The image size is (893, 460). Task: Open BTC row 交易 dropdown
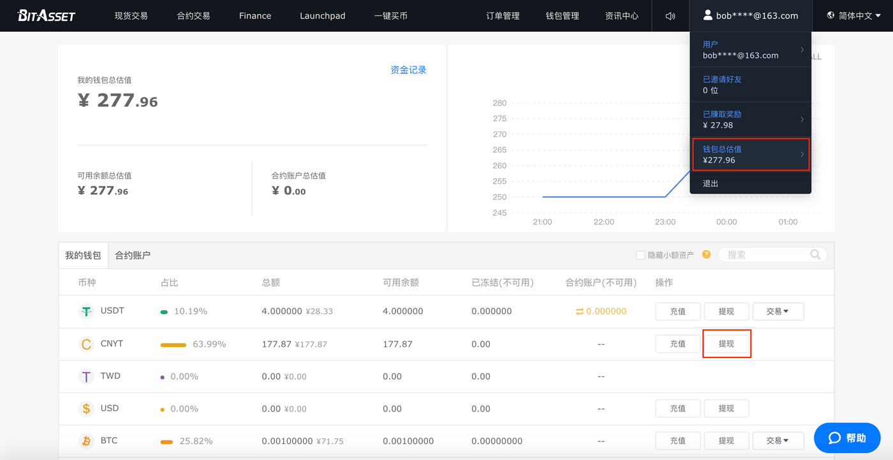point(778,440)
